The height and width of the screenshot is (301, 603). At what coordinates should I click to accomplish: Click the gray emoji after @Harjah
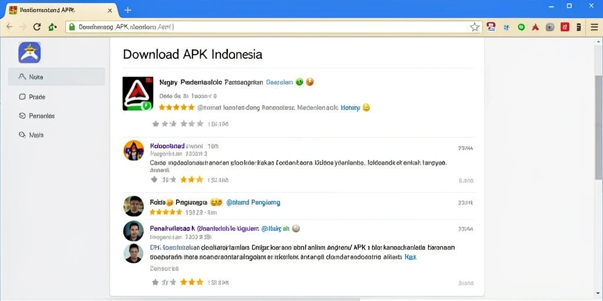point(296,229)
